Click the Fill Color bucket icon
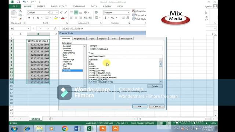The width and height of the screenshot is (235, 132). 56,18
